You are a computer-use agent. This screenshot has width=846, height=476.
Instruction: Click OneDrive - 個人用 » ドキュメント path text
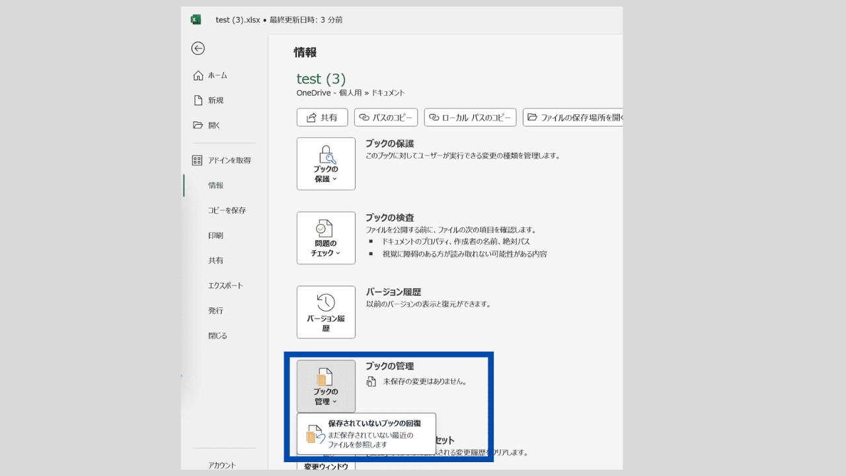point(351,93)
